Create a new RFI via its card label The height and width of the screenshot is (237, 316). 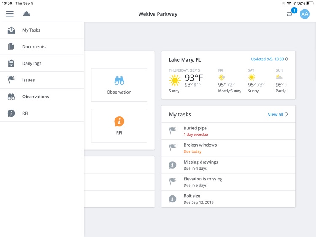click(x=119, y=133)
